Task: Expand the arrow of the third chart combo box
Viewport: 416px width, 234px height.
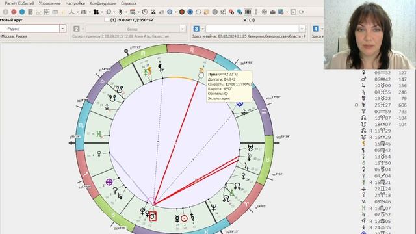Action: point(302,29)
